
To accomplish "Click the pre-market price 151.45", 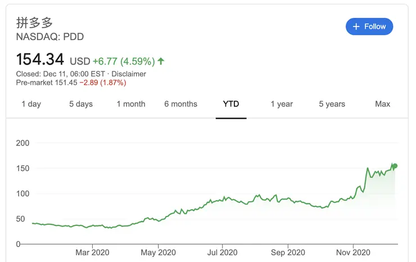I will pos(65,83).
